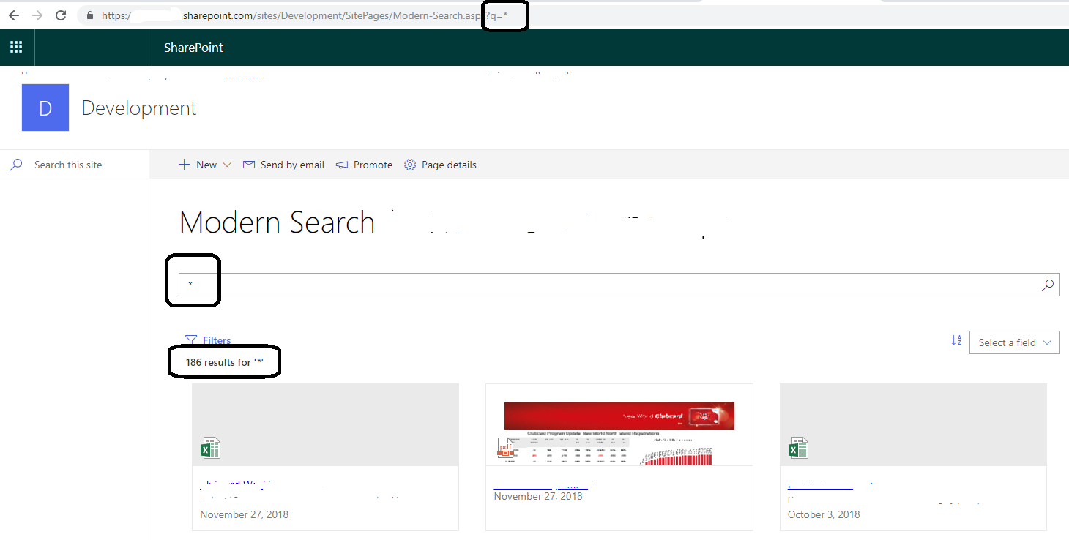Click the magnifier icon beside Search this site

tap(16, 165)
